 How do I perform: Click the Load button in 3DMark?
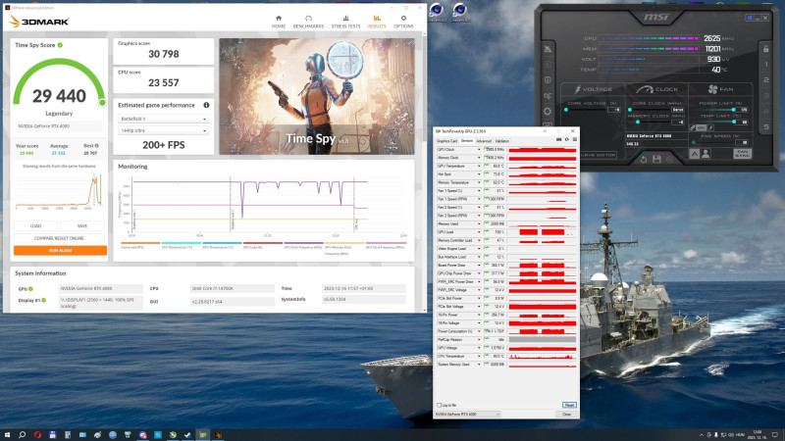click(35, 226)
